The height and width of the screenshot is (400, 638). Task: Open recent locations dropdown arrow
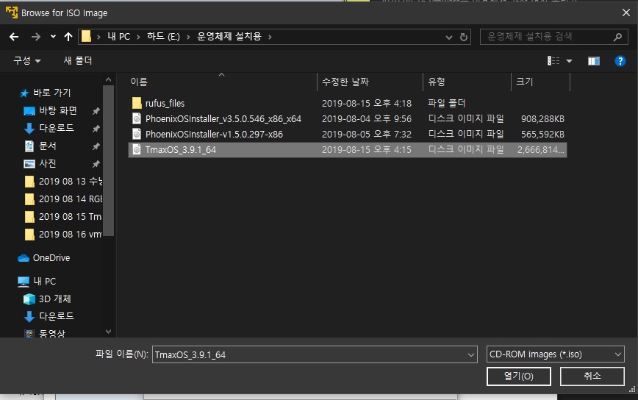53,37
